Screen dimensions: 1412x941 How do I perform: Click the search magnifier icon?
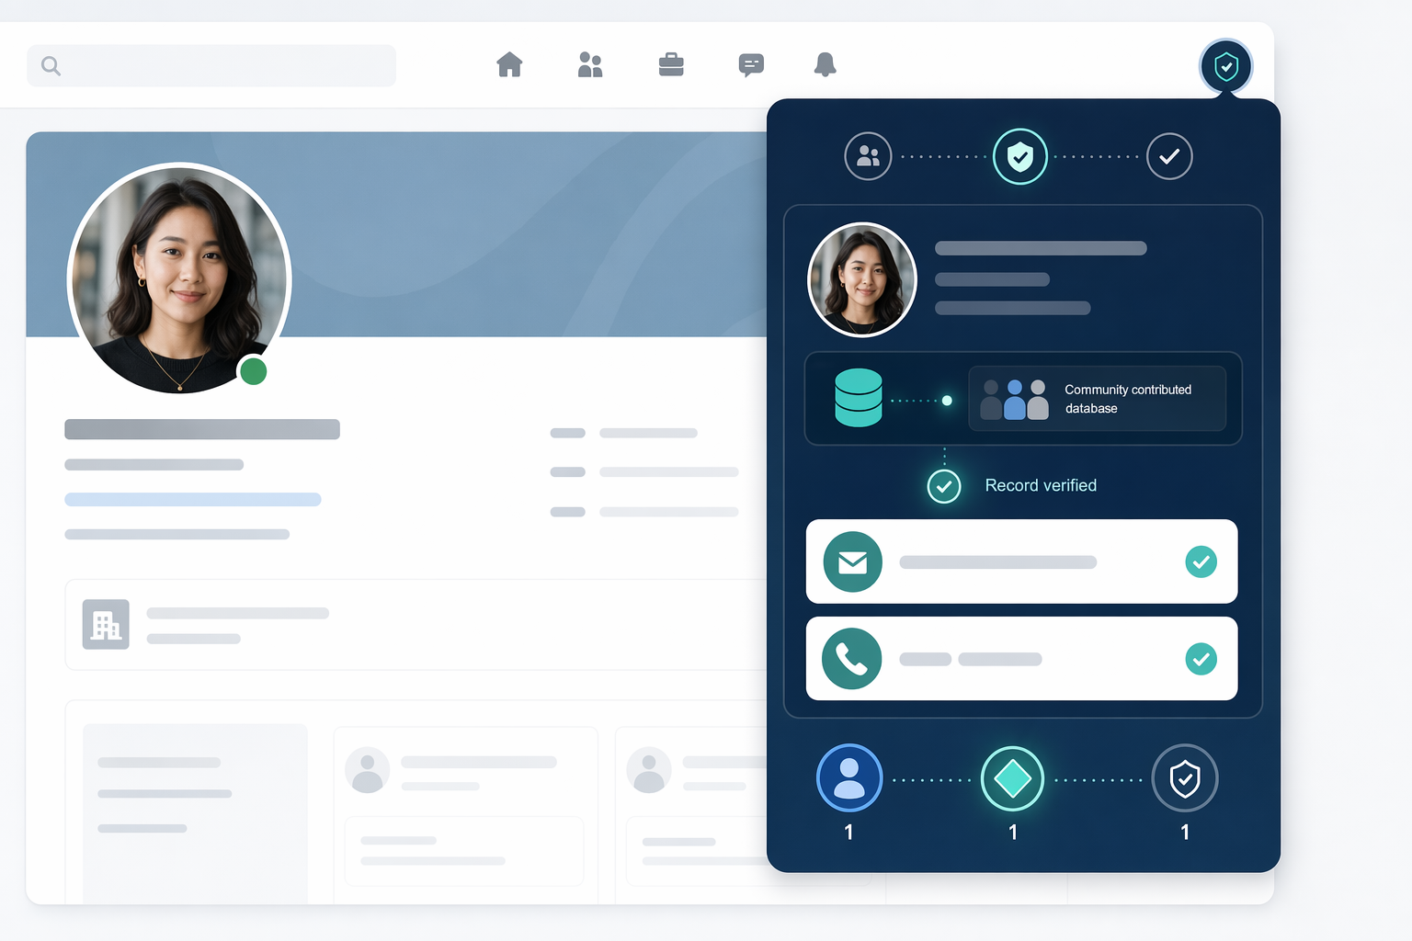[51, 66]
